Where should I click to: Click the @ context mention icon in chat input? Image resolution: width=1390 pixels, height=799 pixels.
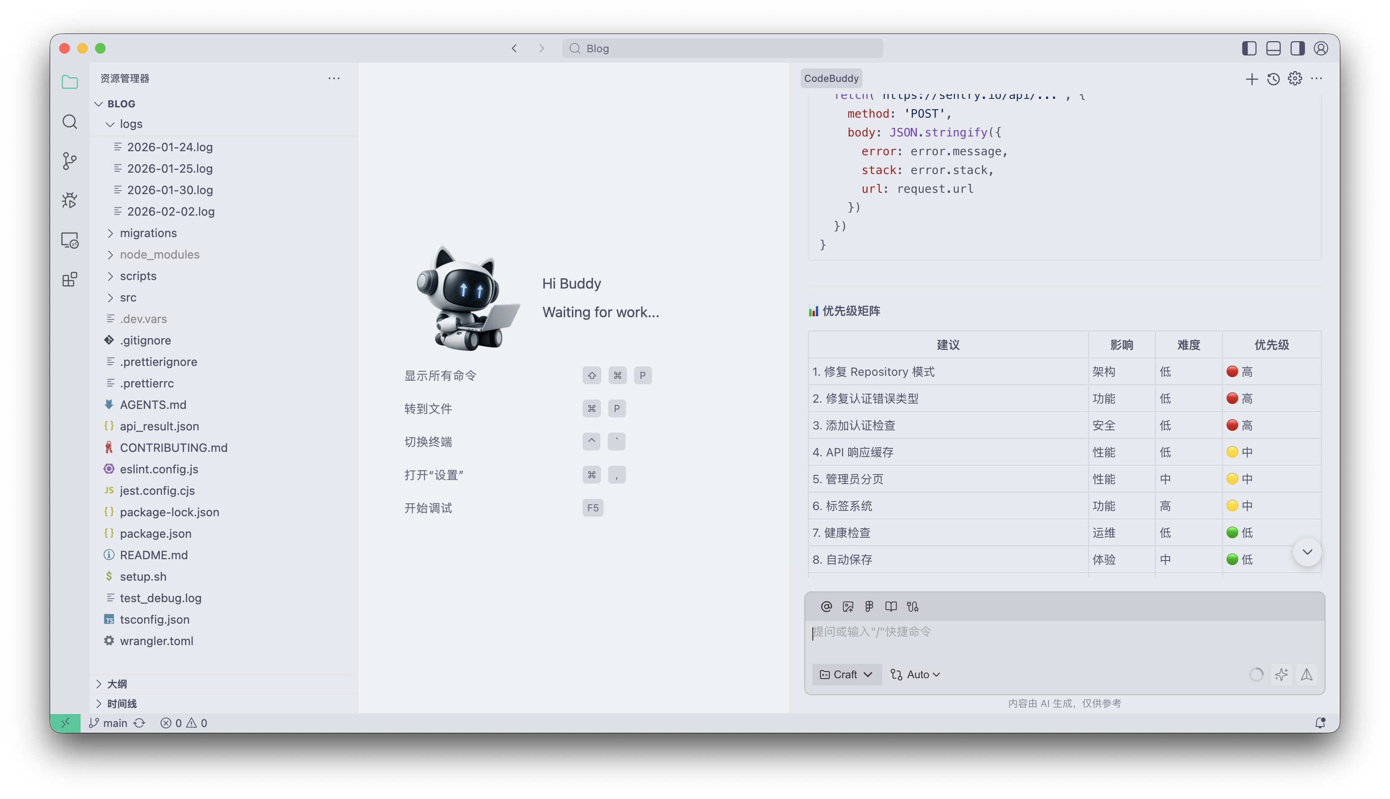tap(826, 606)
